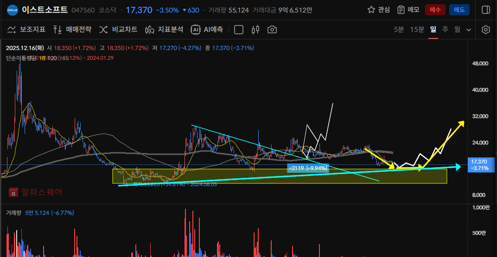Open the 지표분석 indicator analysis tool
497x257 pixels.
164,30
